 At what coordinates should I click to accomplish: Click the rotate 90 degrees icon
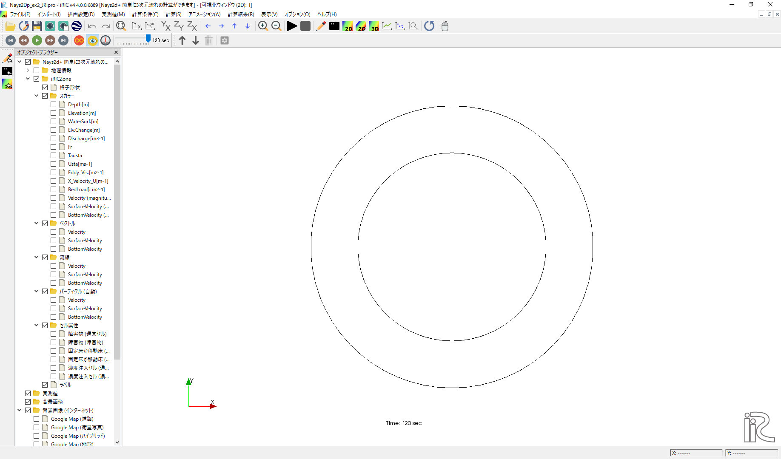pyautogui.click(x=150, y=26)
